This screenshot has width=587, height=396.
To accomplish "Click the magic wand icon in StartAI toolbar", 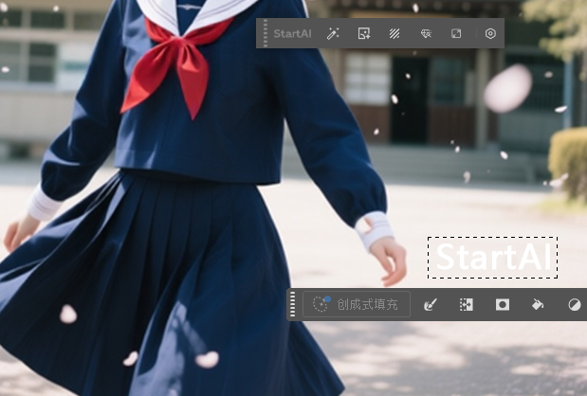I will (x=333, y=33).
